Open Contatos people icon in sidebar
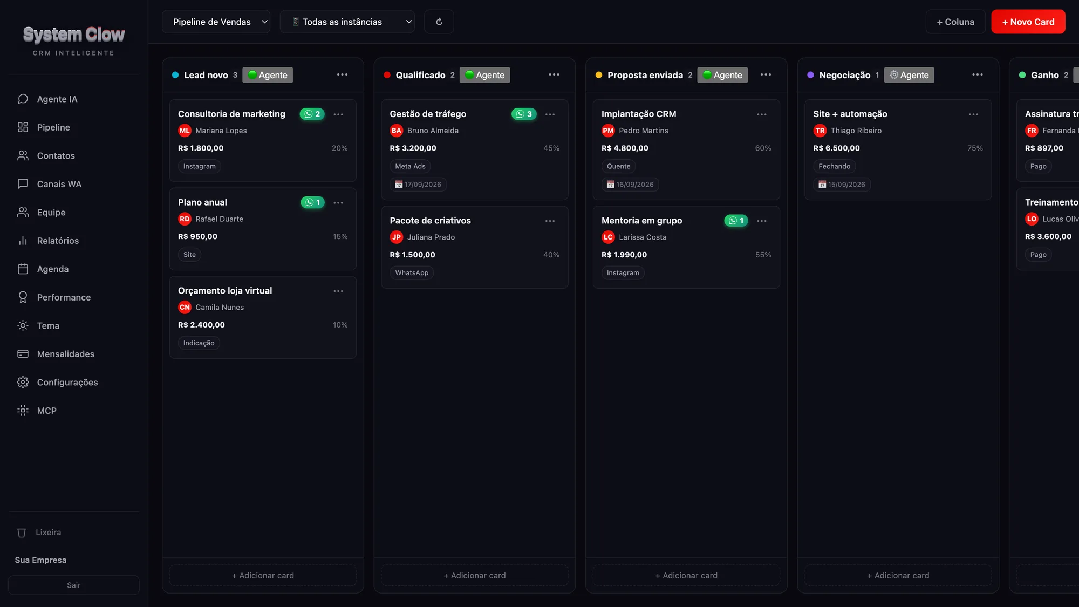Screen dimensions: 1079x607 point(23,155)
